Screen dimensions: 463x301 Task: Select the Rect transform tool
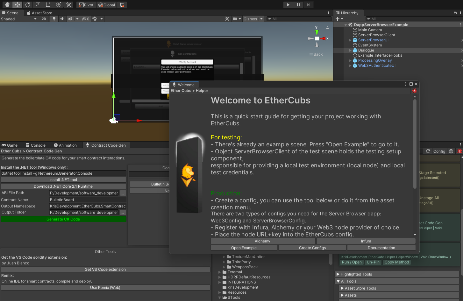click(x=48, y=5)
